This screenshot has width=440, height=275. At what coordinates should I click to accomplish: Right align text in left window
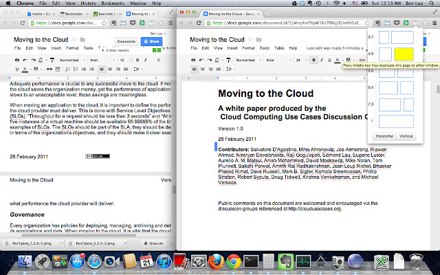pyautogui.click(x=118, y=69)
